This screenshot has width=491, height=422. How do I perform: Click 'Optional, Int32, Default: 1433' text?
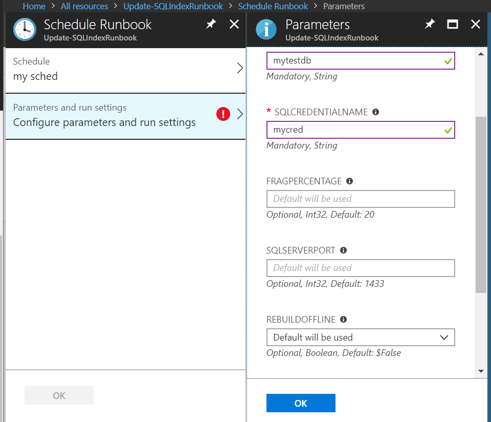point(325,284)
